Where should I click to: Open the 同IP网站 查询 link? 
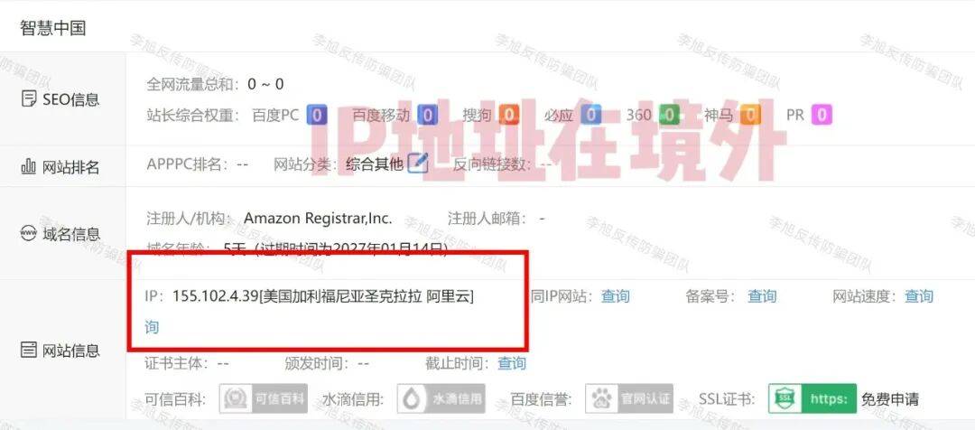click(615, 296)
